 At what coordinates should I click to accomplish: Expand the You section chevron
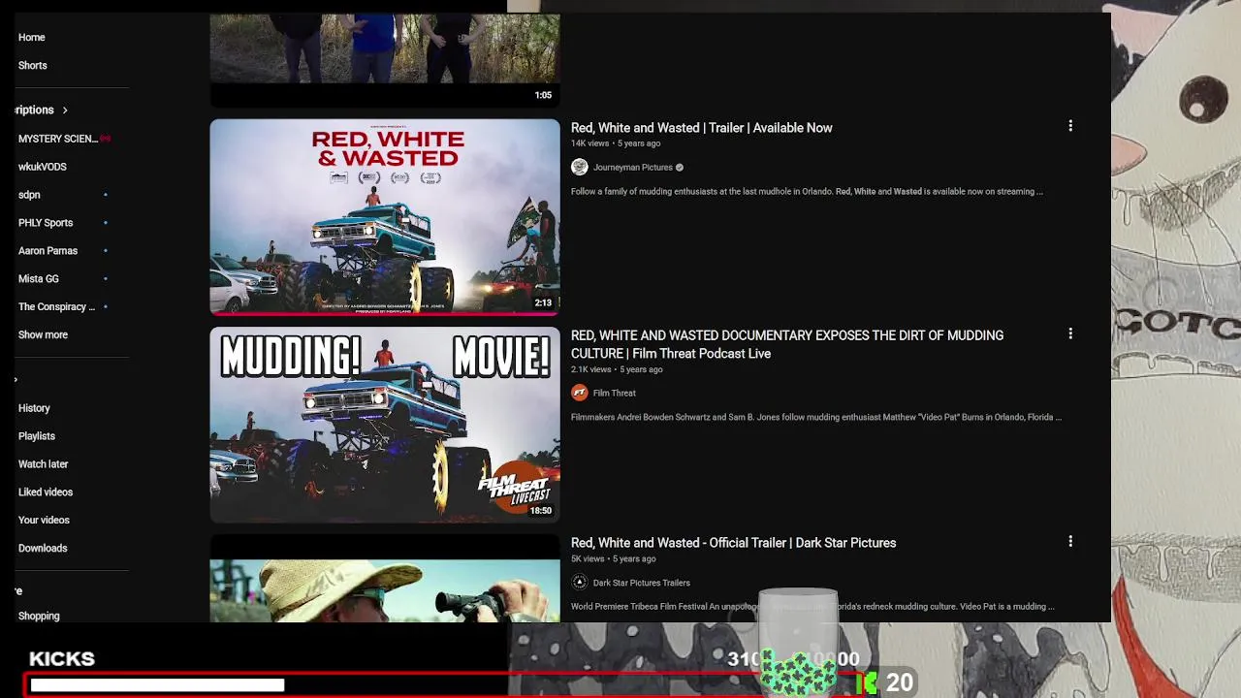(16, 380)
